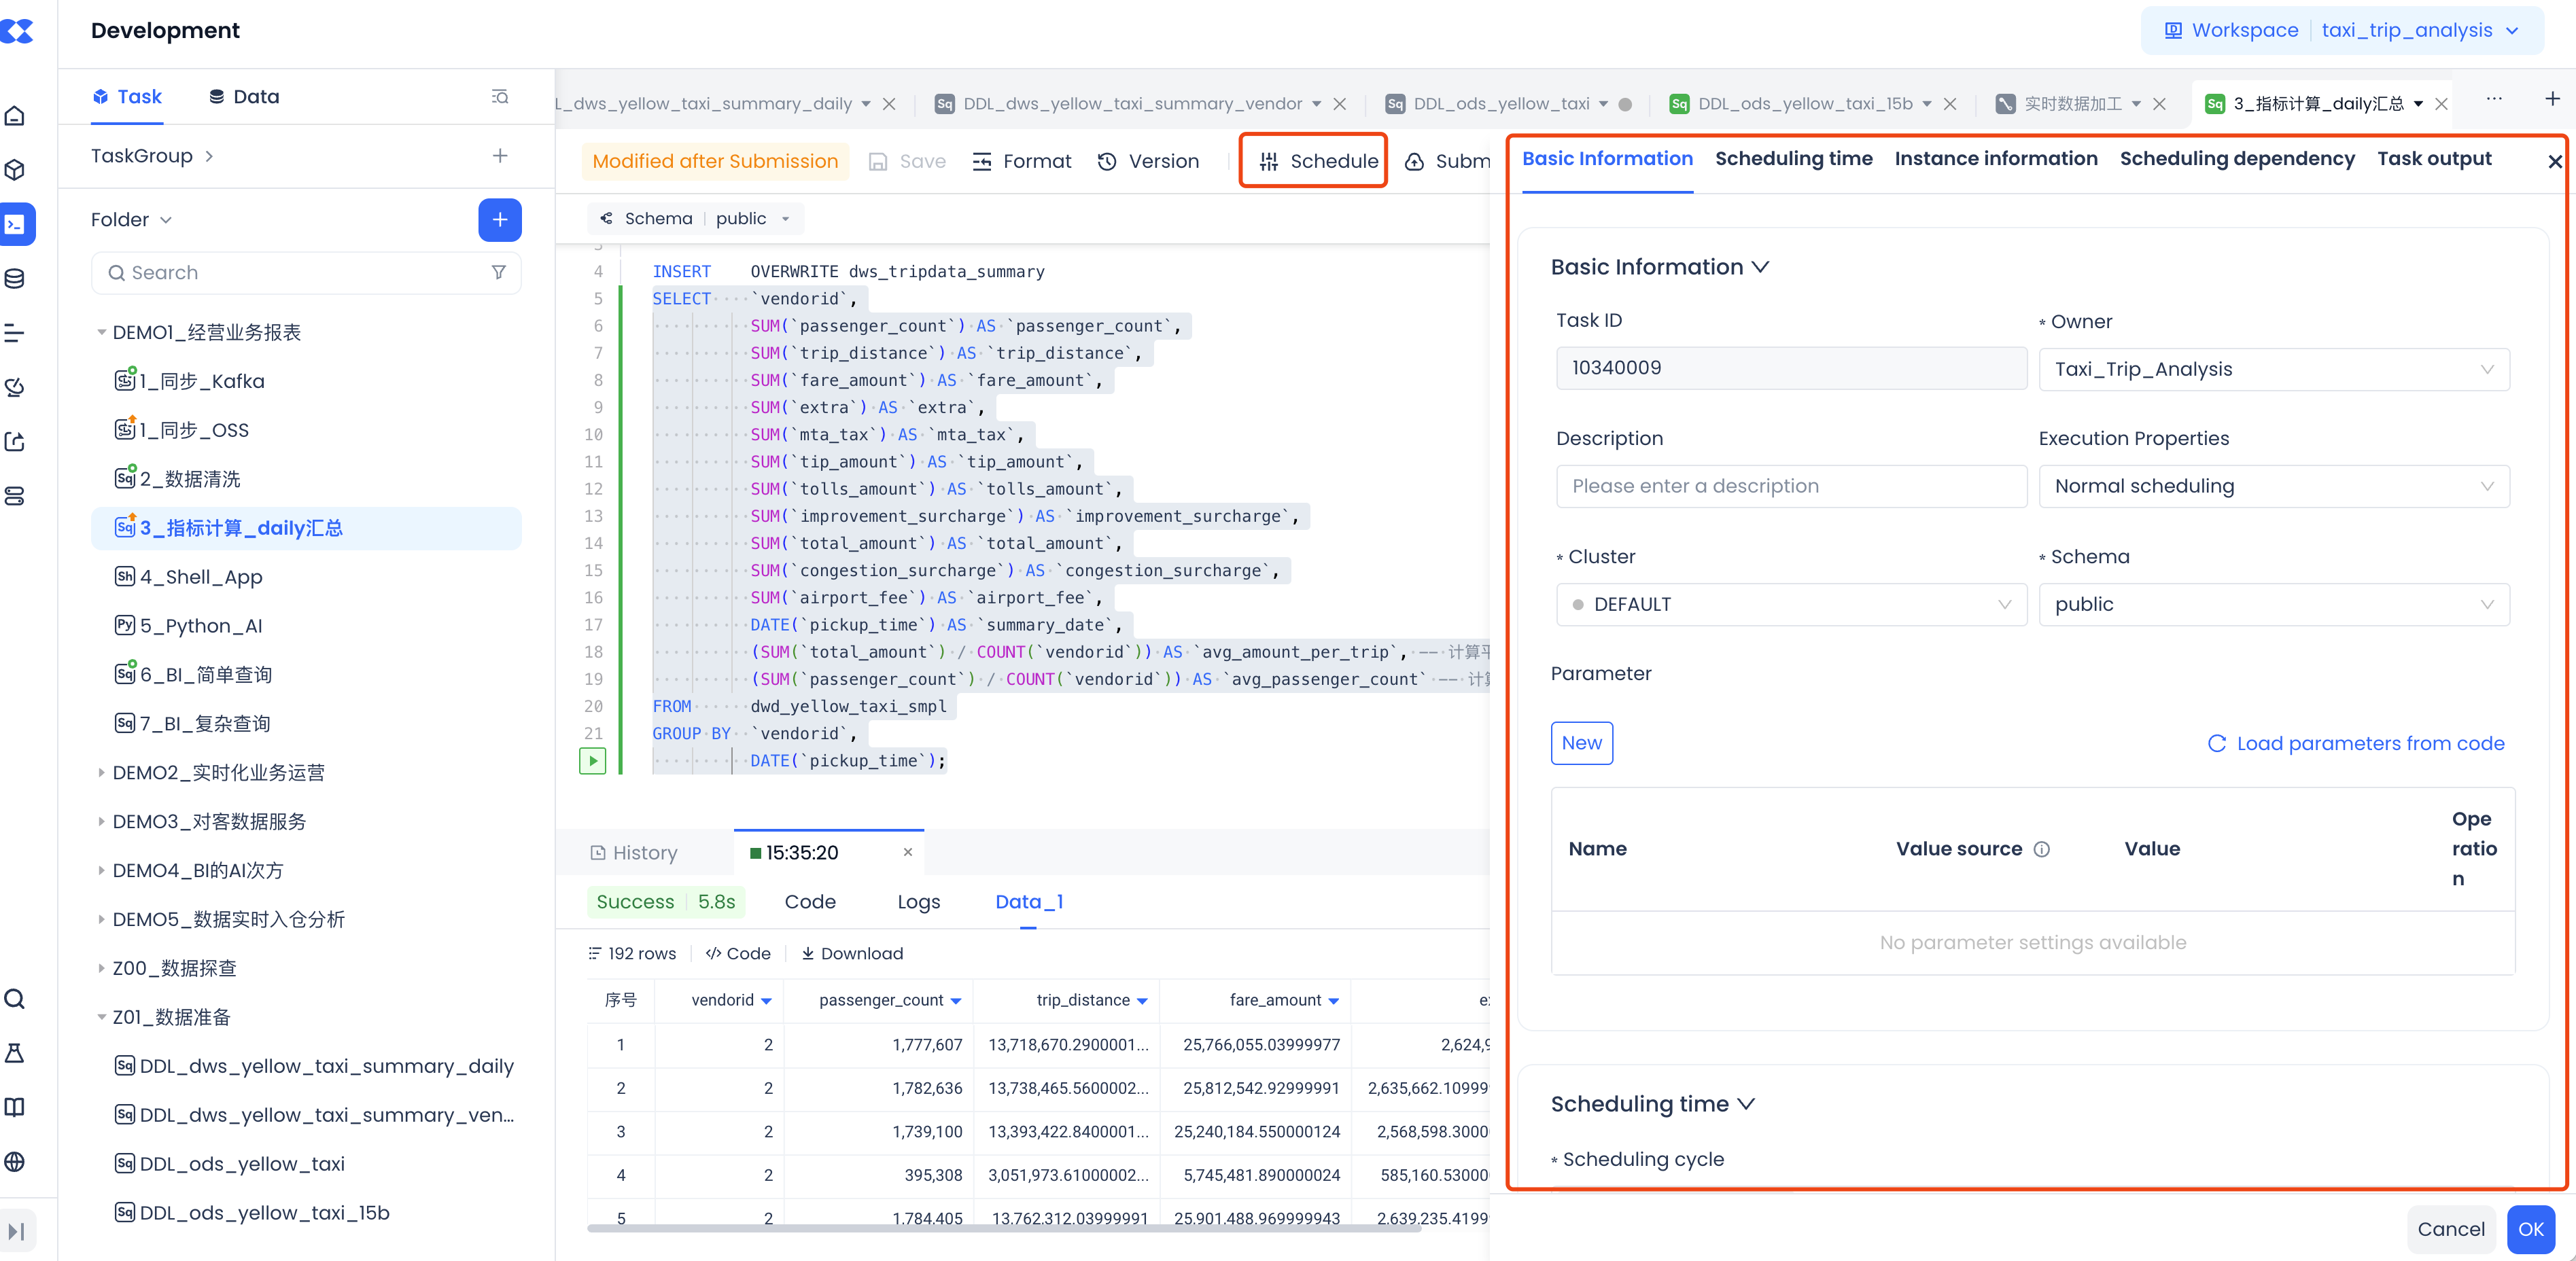Click the Description input field
This screenshot has height=1261, width=2576.
point(1790,487)
